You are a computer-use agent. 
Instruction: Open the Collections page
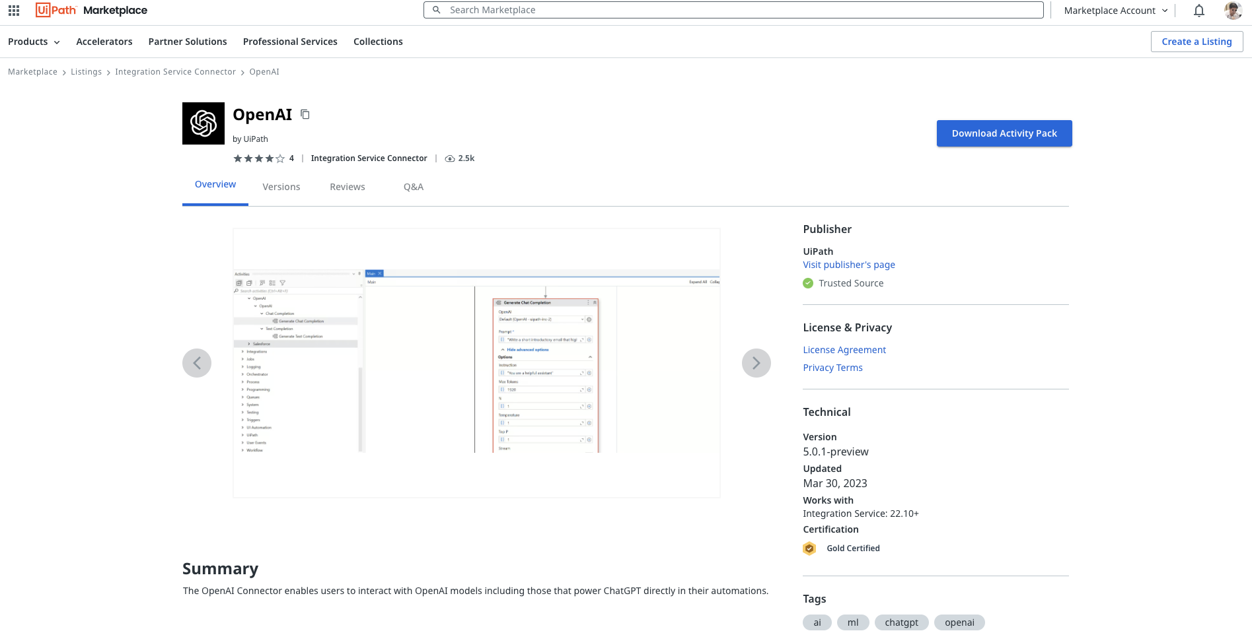click(x=378, y=42)
